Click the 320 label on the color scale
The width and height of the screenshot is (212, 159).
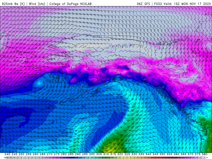120,154
